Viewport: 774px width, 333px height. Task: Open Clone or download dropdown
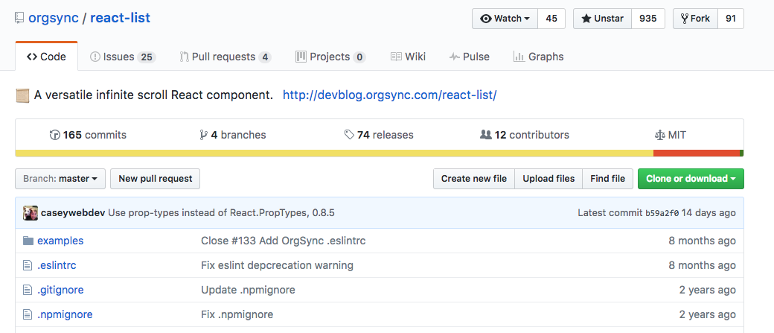tap(691, 179)
